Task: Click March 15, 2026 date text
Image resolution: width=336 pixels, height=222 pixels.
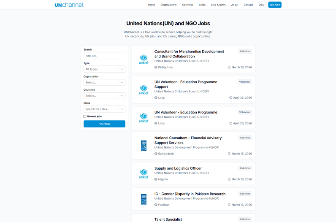Action: coord(242,154)
